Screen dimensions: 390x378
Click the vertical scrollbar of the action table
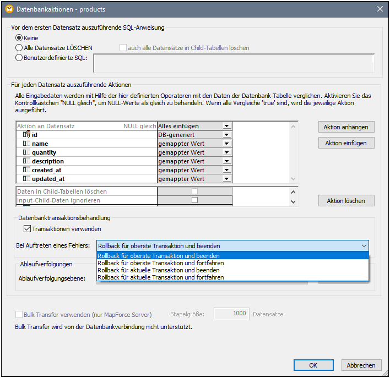(x=293, y=152)
